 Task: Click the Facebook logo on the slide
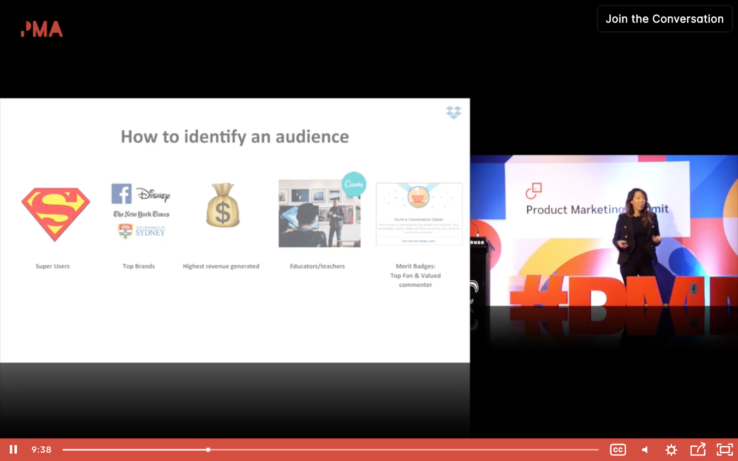[121, 194]
